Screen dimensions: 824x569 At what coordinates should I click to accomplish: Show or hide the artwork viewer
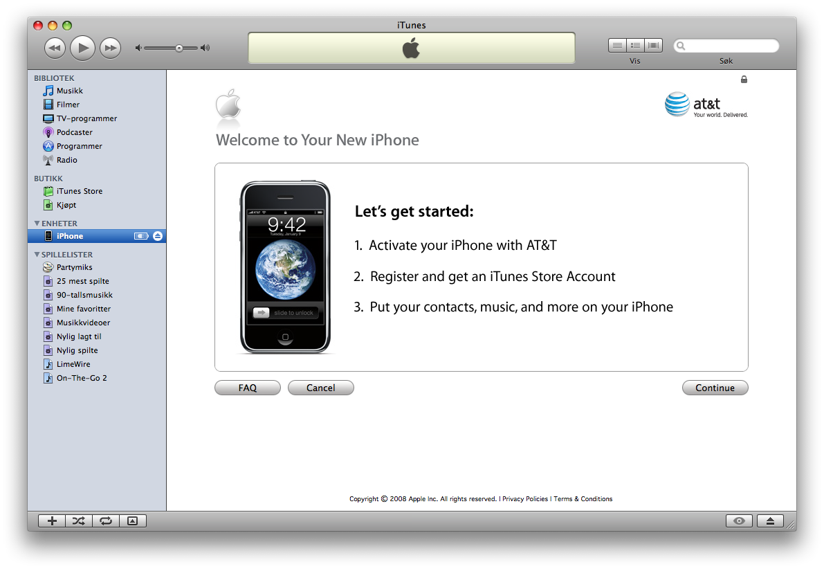pos(133,521)
